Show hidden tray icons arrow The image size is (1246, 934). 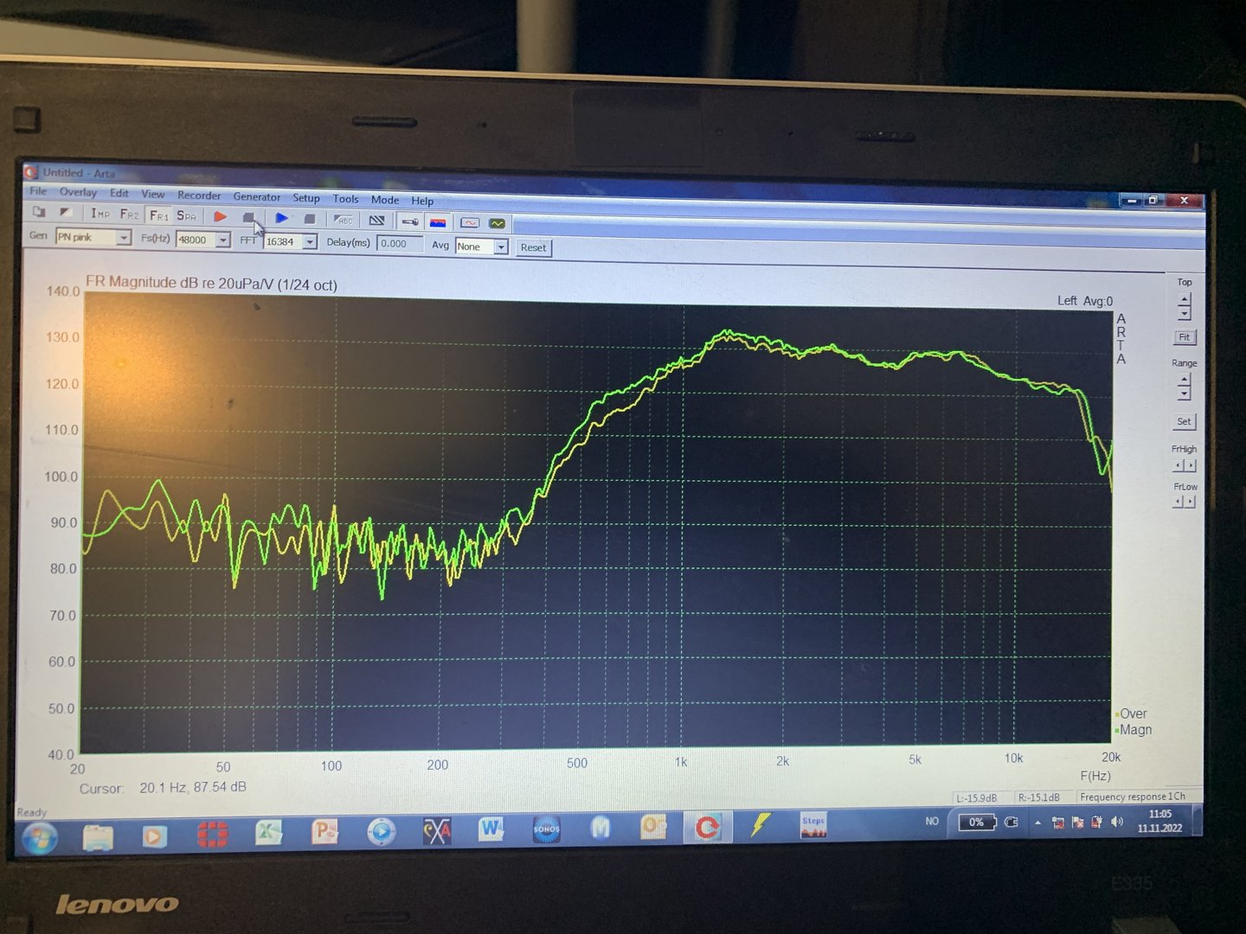tap(1037, 822)
